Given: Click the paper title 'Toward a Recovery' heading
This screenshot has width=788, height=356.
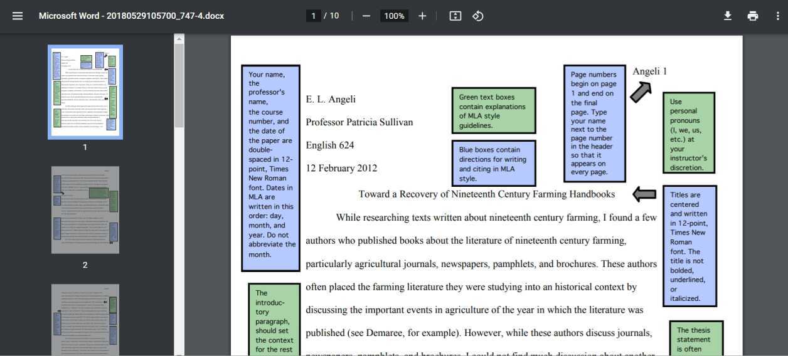Looking at the screenshot, I should point(486,194).
